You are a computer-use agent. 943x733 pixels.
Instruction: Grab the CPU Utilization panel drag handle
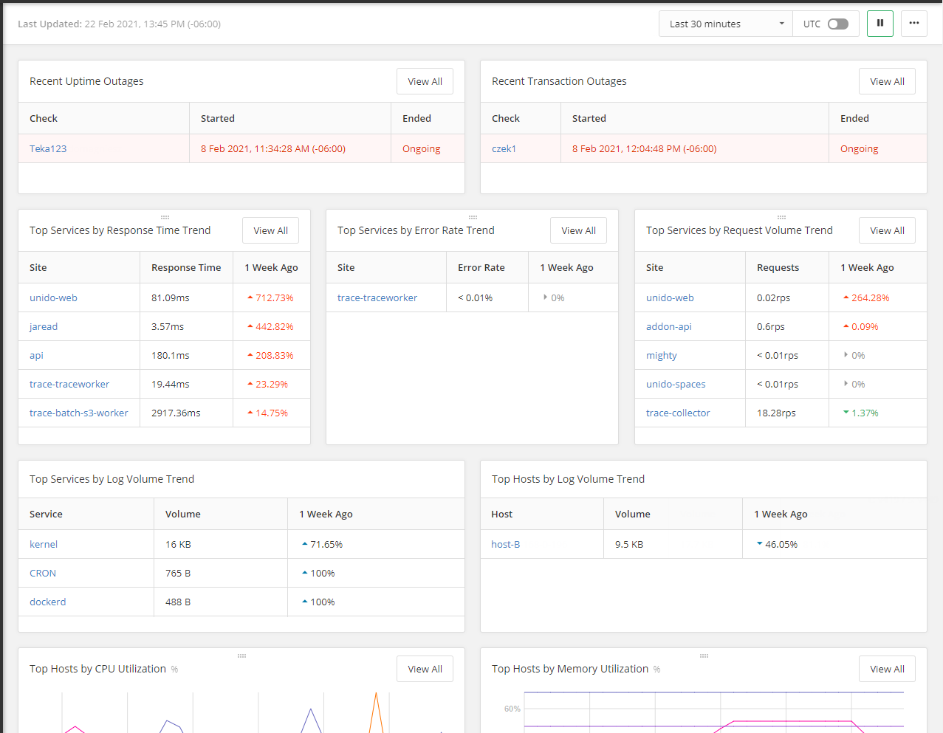click(241, 655)
